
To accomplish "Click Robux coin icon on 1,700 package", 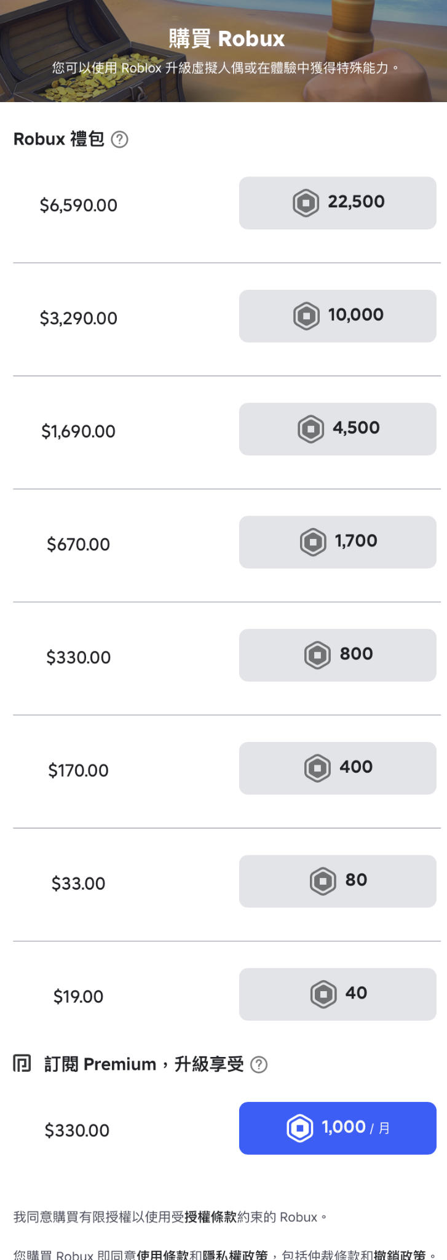I will 313,542.
